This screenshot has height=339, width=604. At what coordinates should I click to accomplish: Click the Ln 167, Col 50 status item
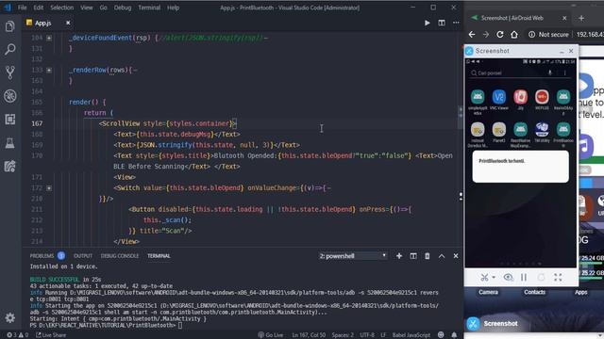[309, 335]
